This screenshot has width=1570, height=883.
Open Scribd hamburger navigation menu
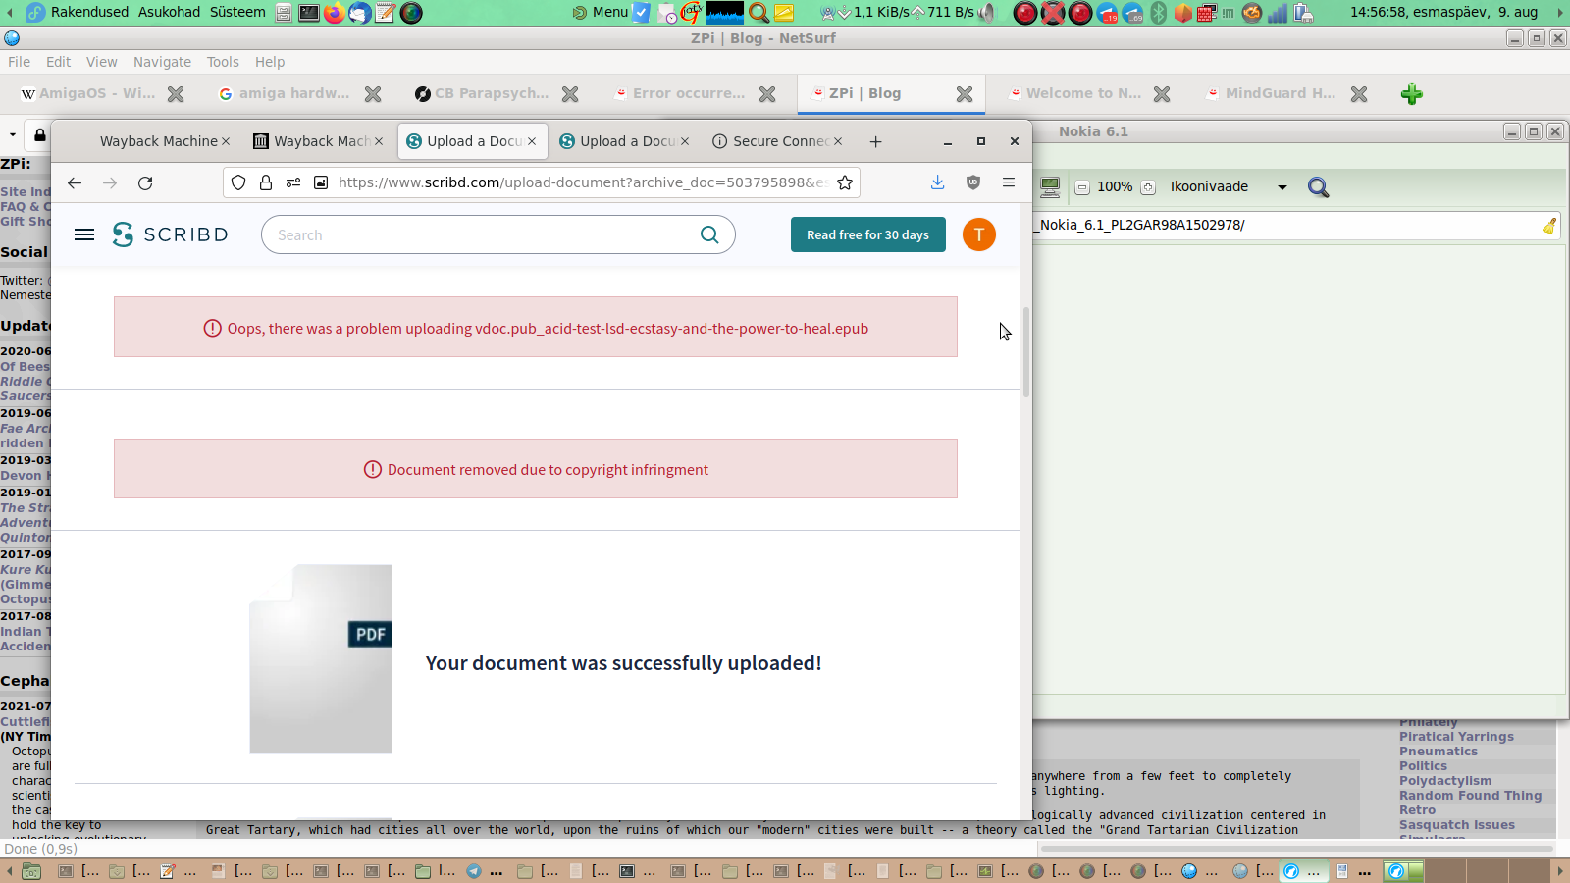pos(84,234)
